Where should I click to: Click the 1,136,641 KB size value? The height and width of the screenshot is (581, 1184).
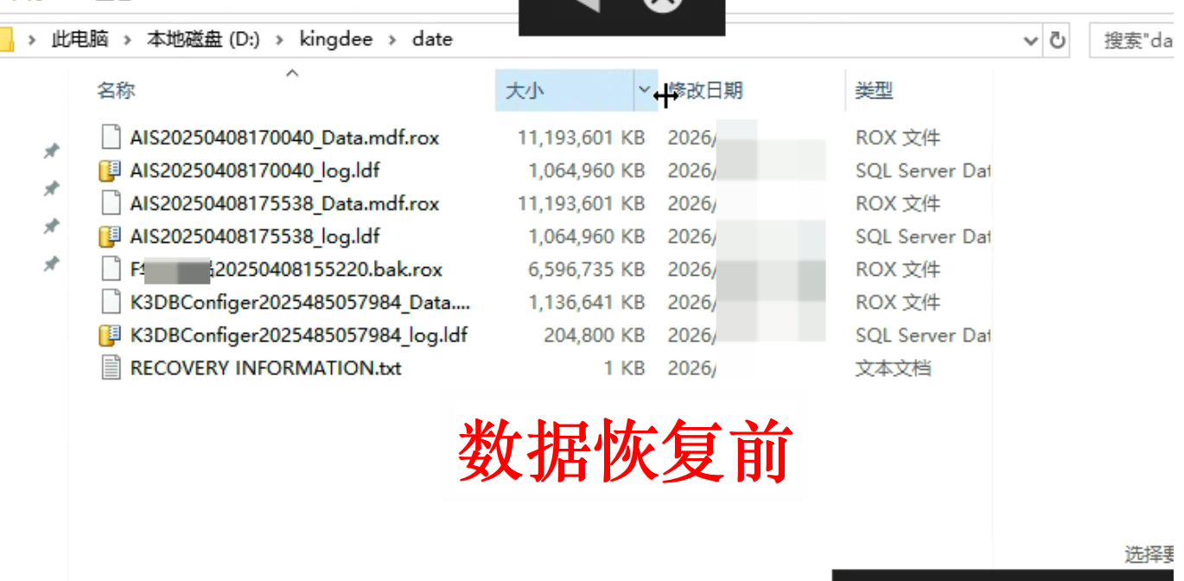click(x=587, y=302)
